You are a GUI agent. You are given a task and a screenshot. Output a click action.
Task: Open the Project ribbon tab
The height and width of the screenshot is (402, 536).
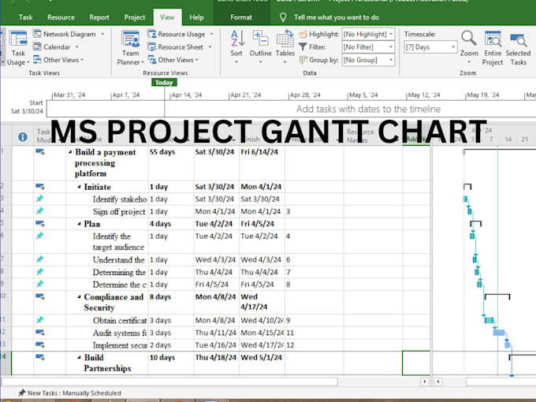pos(134,17)
